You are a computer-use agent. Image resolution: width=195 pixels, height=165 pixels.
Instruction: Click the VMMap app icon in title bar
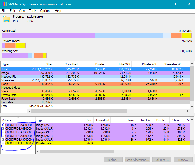pyautogui.click(x=5, y=4)
